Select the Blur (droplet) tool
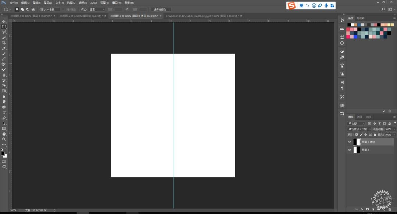Viewport: 397px width, 214px height. click(4, 96)
